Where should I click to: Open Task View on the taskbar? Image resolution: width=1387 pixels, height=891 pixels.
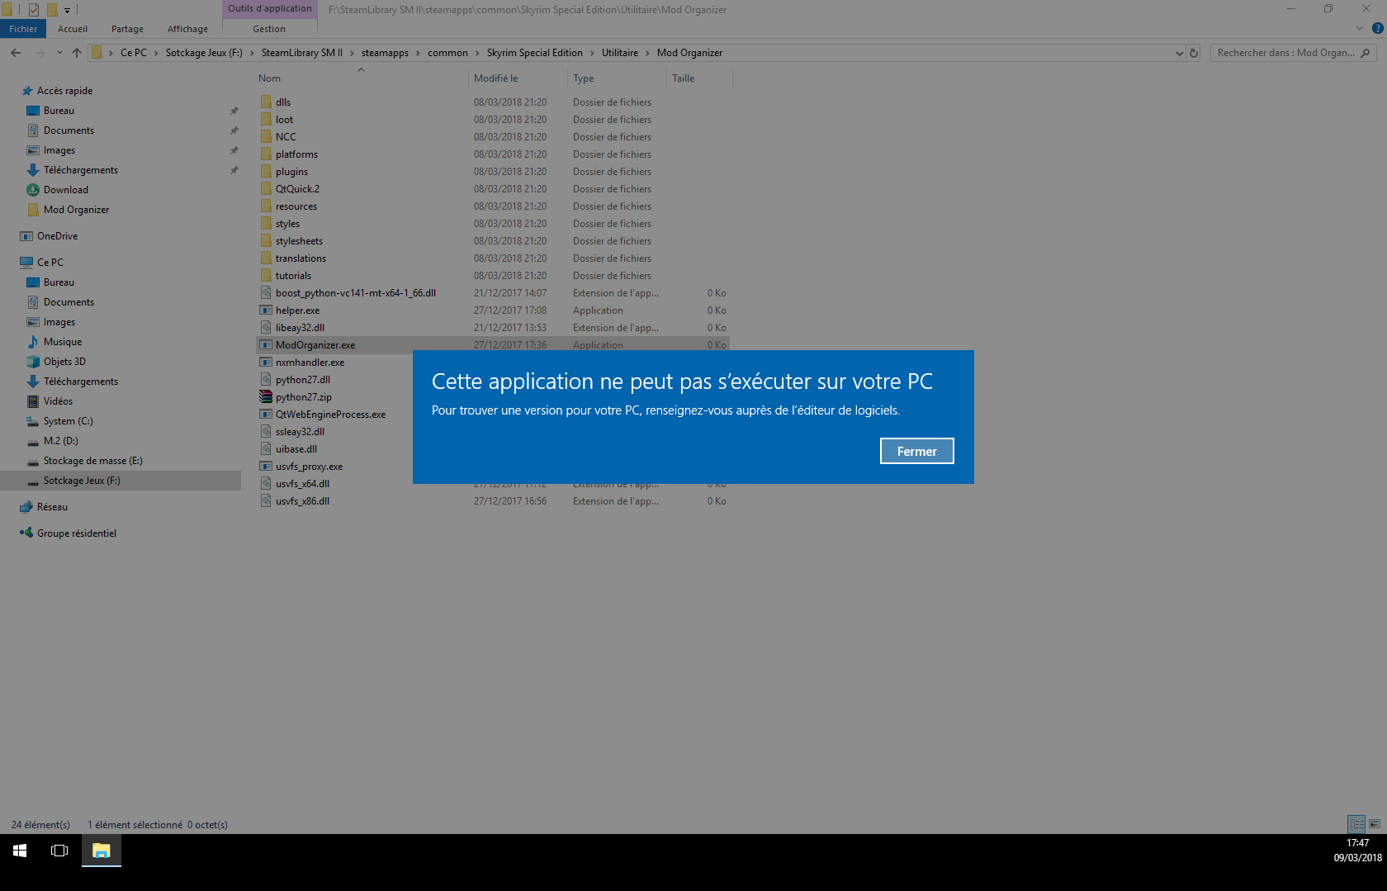(x=59, y=851)
